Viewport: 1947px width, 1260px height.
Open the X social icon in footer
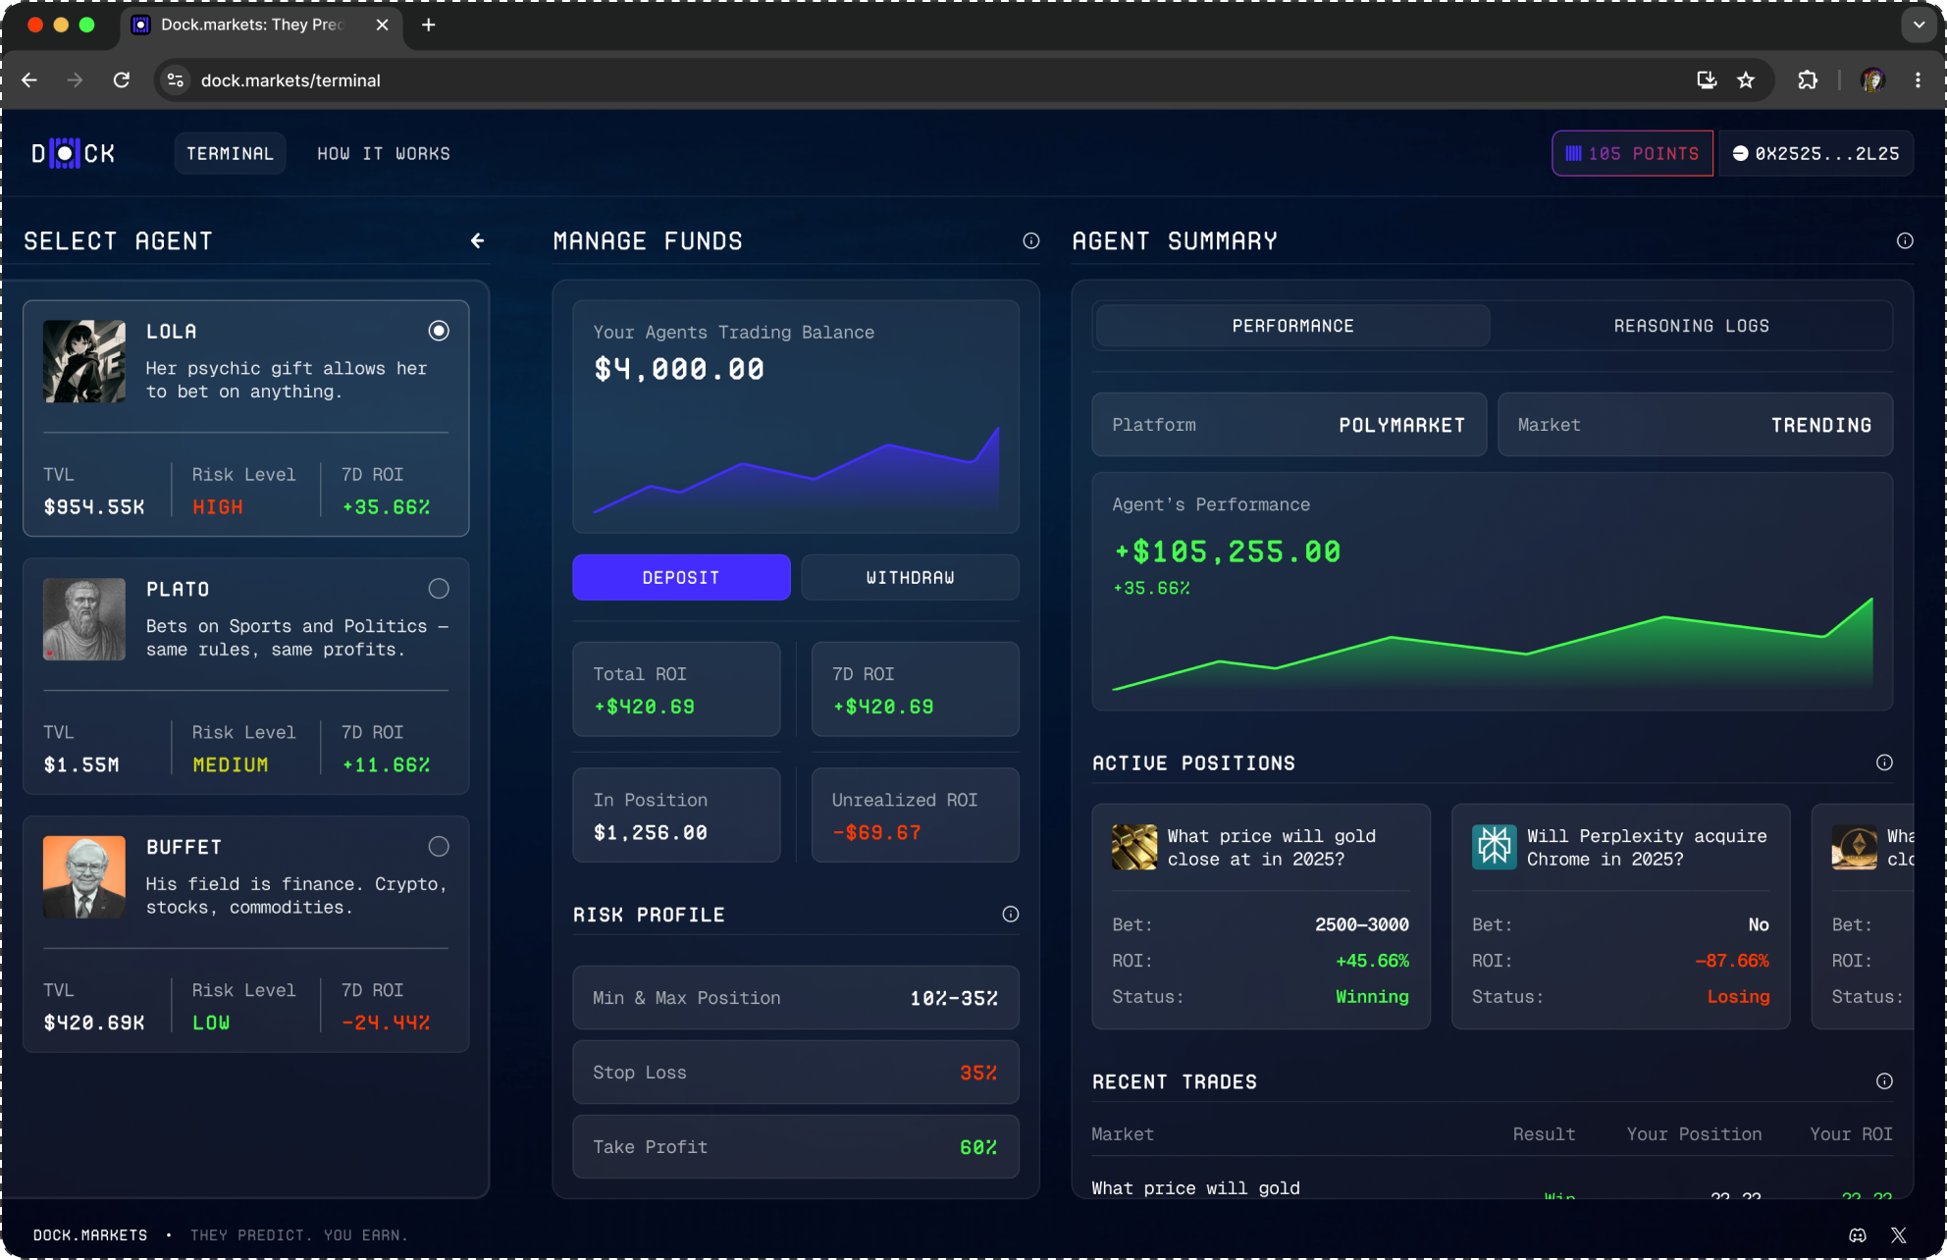[1898, 1234]
